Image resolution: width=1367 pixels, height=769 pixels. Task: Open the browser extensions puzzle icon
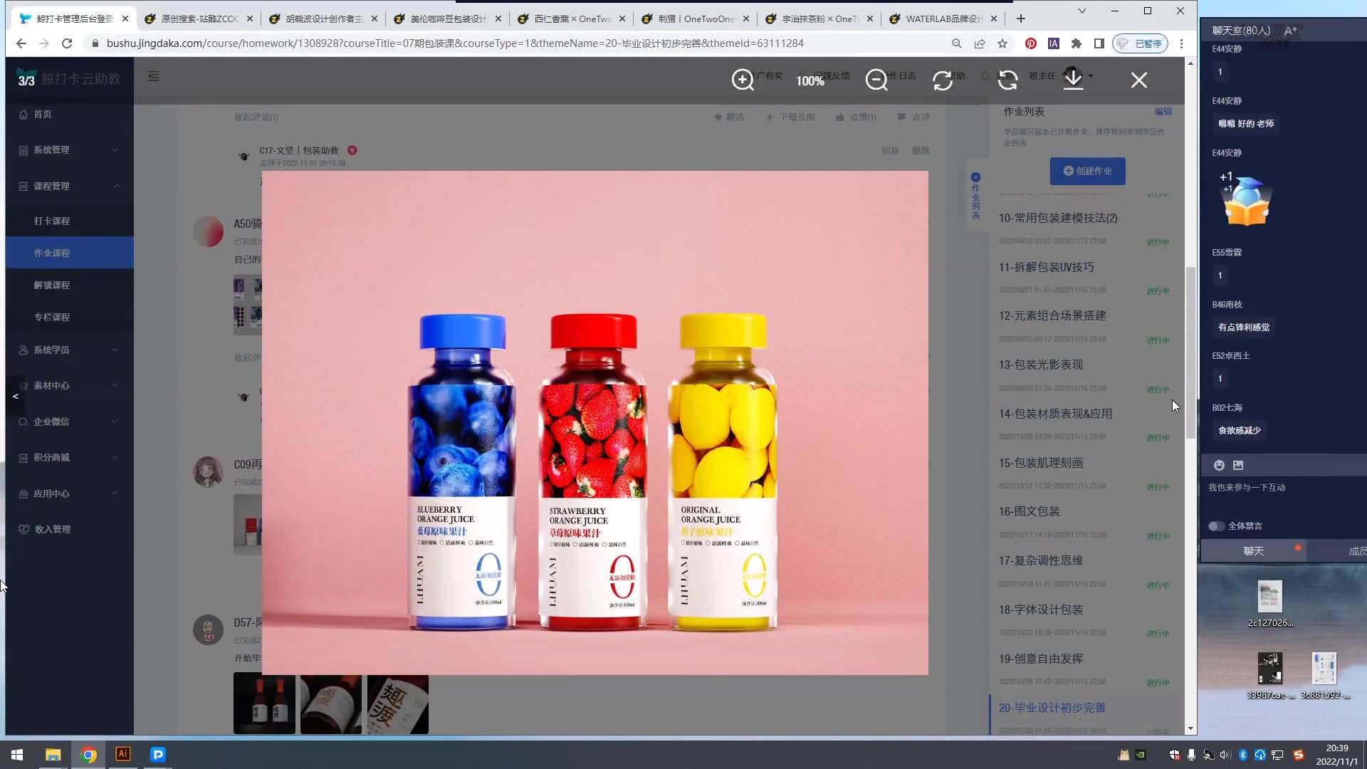click(x=1076, y=43)
